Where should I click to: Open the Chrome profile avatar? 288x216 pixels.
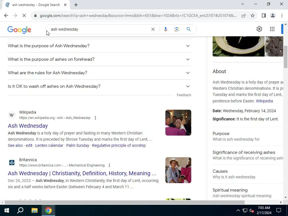[x=273, y=16]
